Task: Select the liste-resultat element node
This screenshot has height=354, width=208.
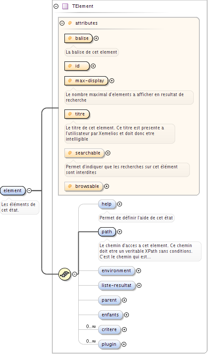Action: pos(117,285)
